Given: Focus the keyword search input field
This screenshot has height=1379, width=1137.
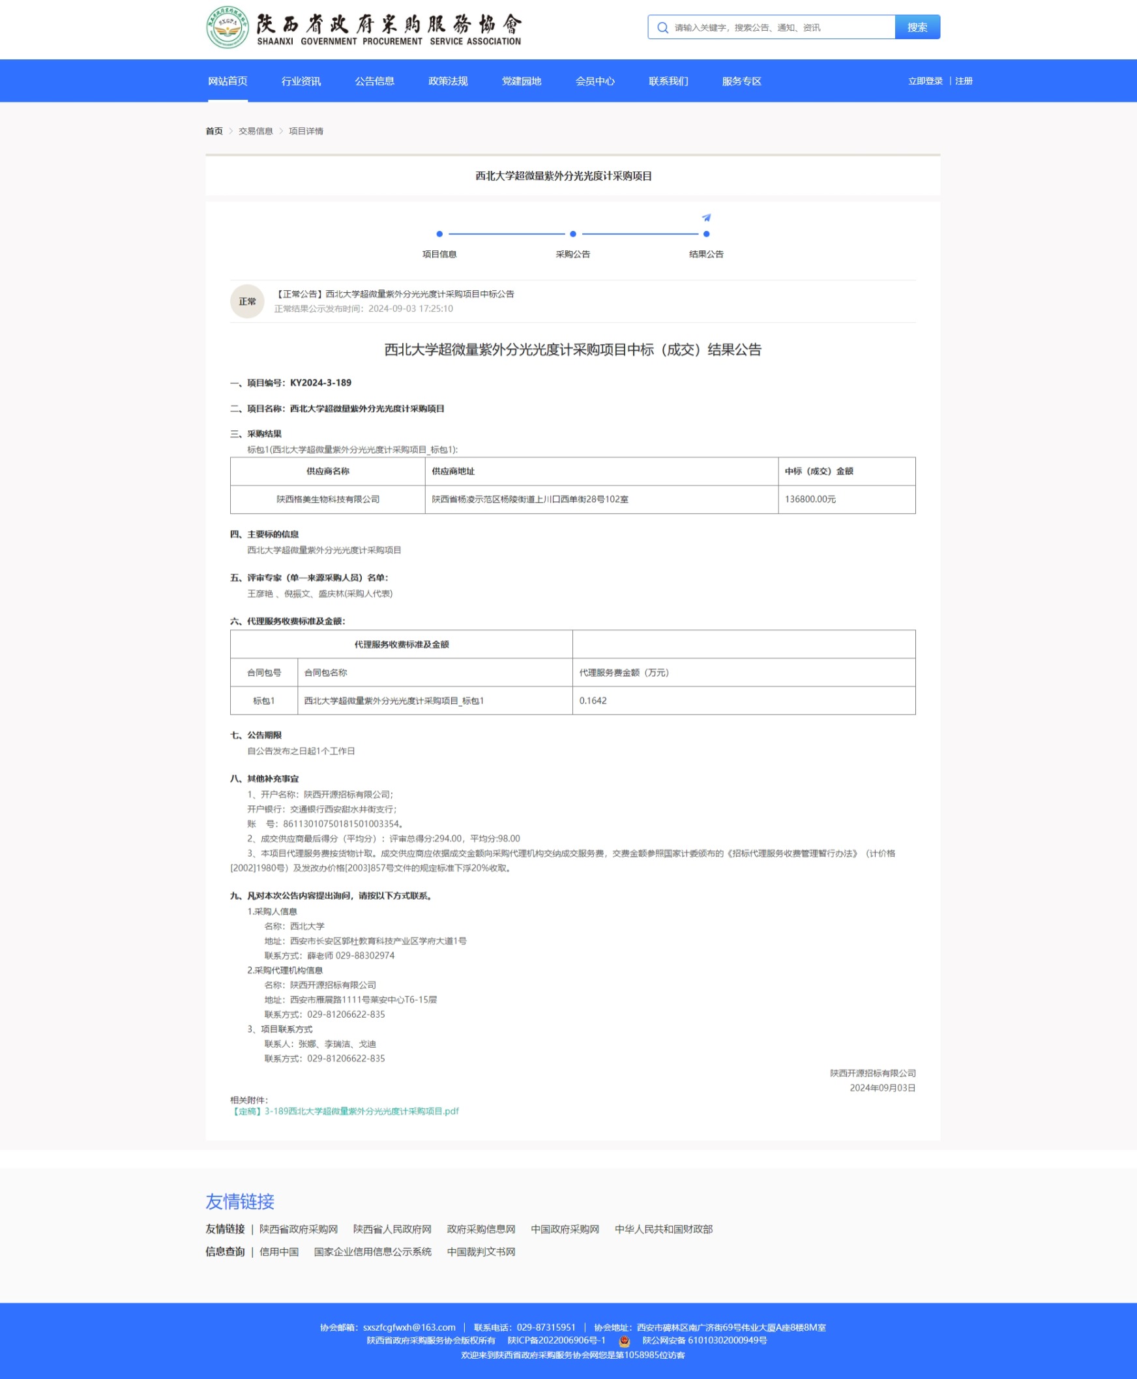Looking at the screenshot, I should click(779, 27).
